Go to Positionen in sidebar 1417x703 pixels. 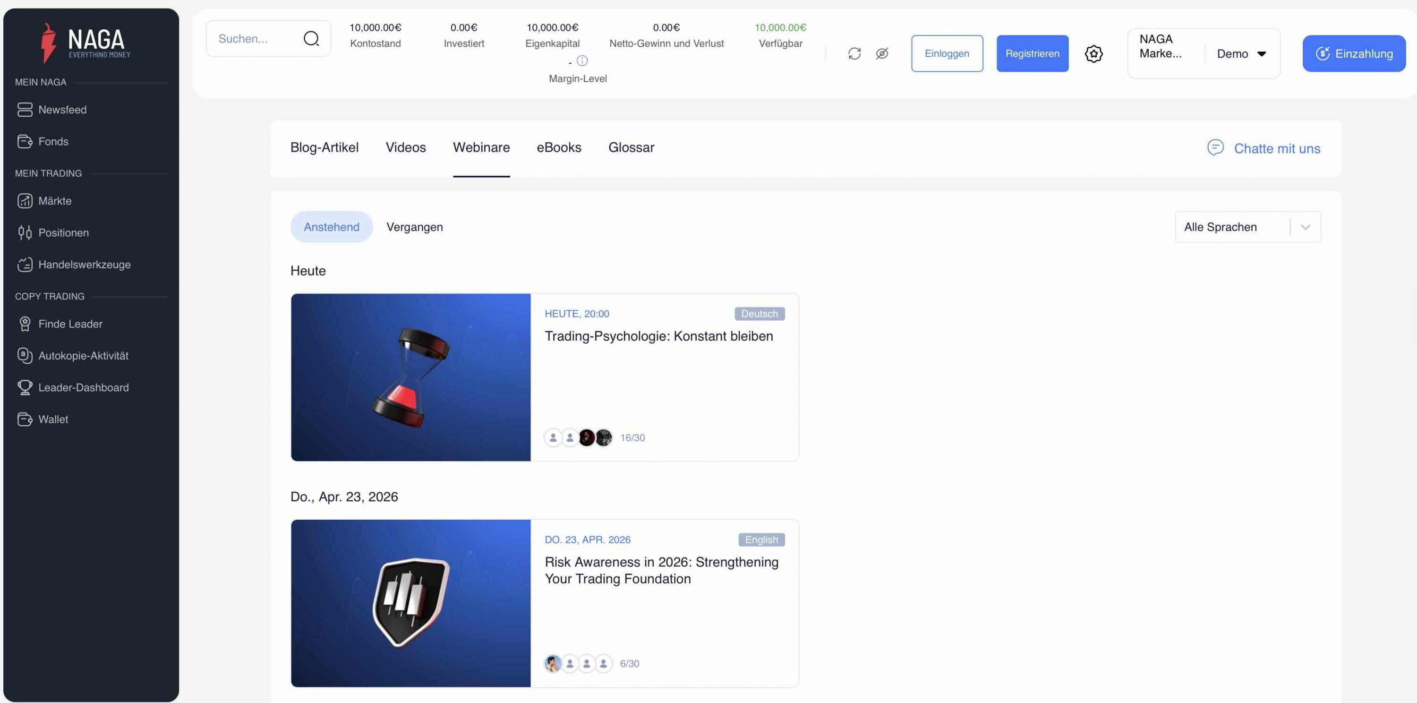[x=63, y=233]
